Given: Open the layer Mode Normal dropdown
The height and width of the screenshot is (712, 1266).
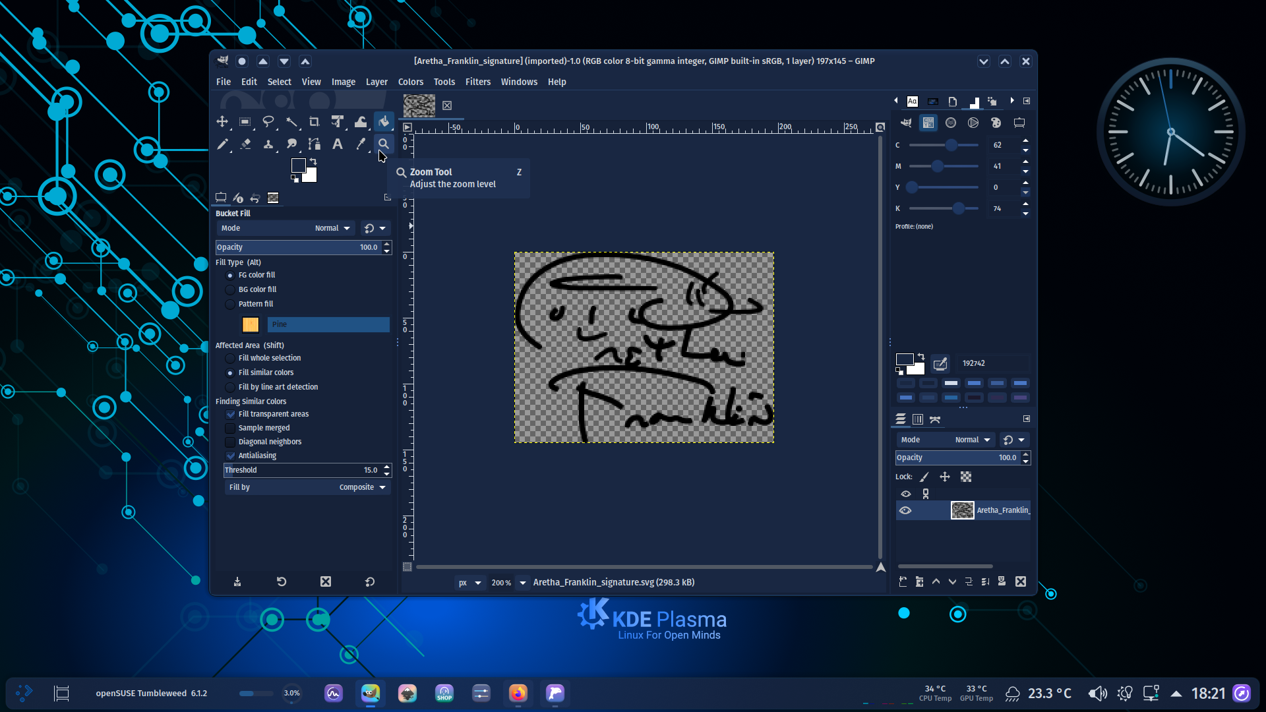Looking at the screenshot, I should (x=945, y=440).
